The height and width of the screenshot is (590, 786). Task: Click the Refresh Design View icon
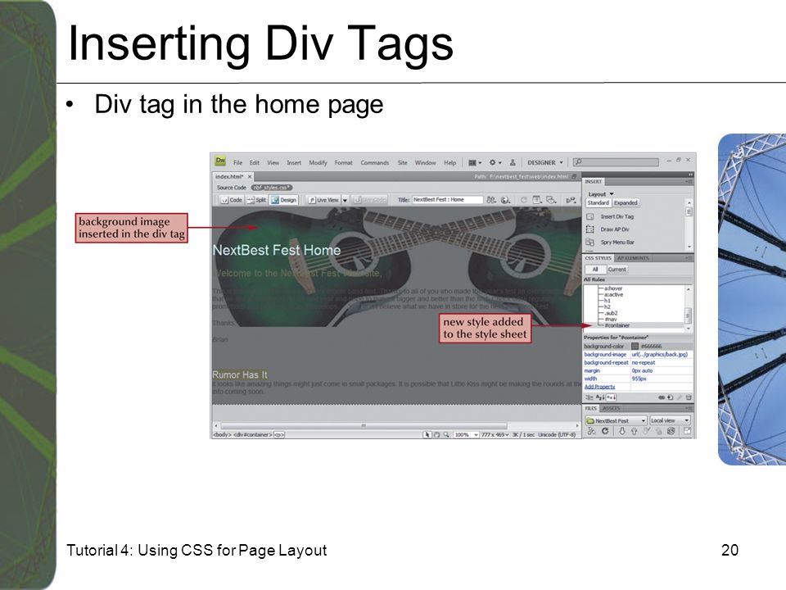pyautogui.click(x=523, y=200)
